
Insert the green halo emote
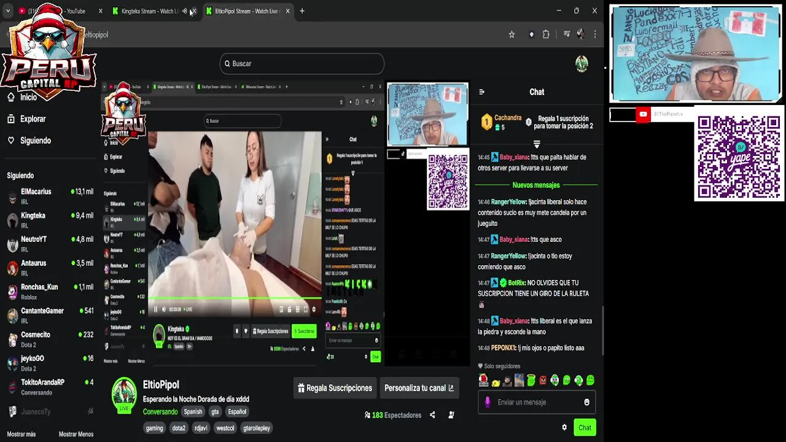[x=531, y=381]
